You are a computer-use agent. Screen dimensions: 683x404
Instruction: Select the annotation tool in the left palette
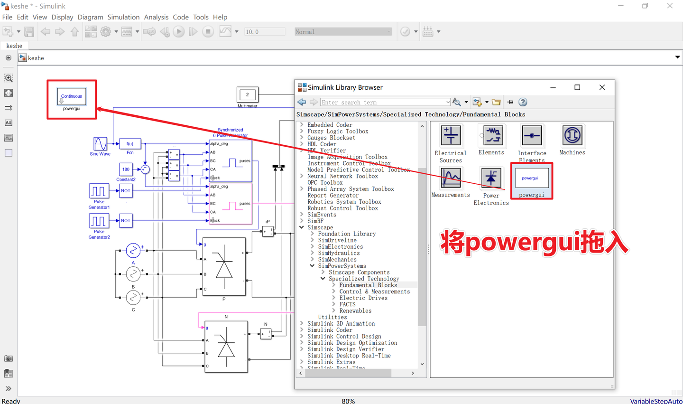8,122
